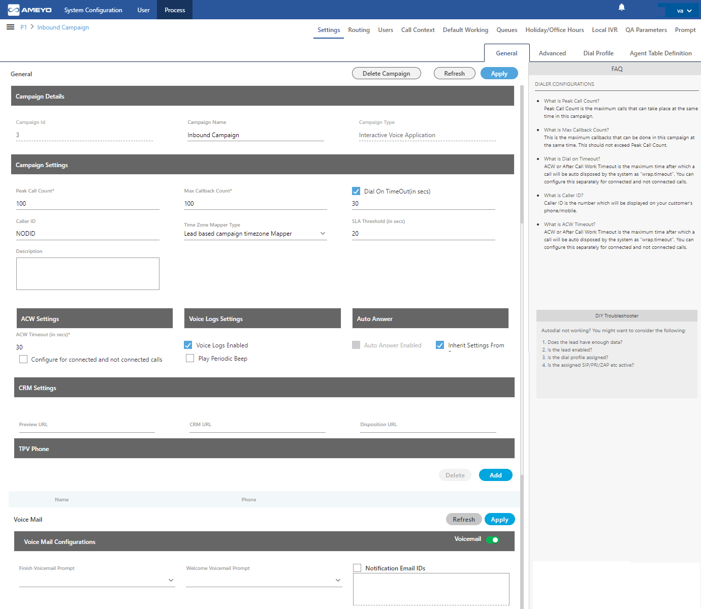Open Holiday/Office Hours tab
Viewport: 701px width, 609px height.
click(x=555, y=30)
